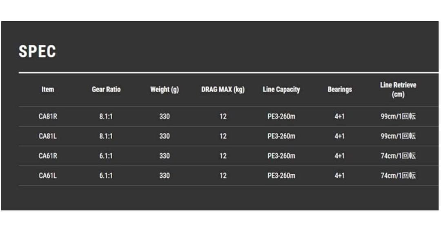The width and height of the screenshot is (441, 235).
Task: Select the Line Retrieve (cm) header
Action: (x=398, y=90)
